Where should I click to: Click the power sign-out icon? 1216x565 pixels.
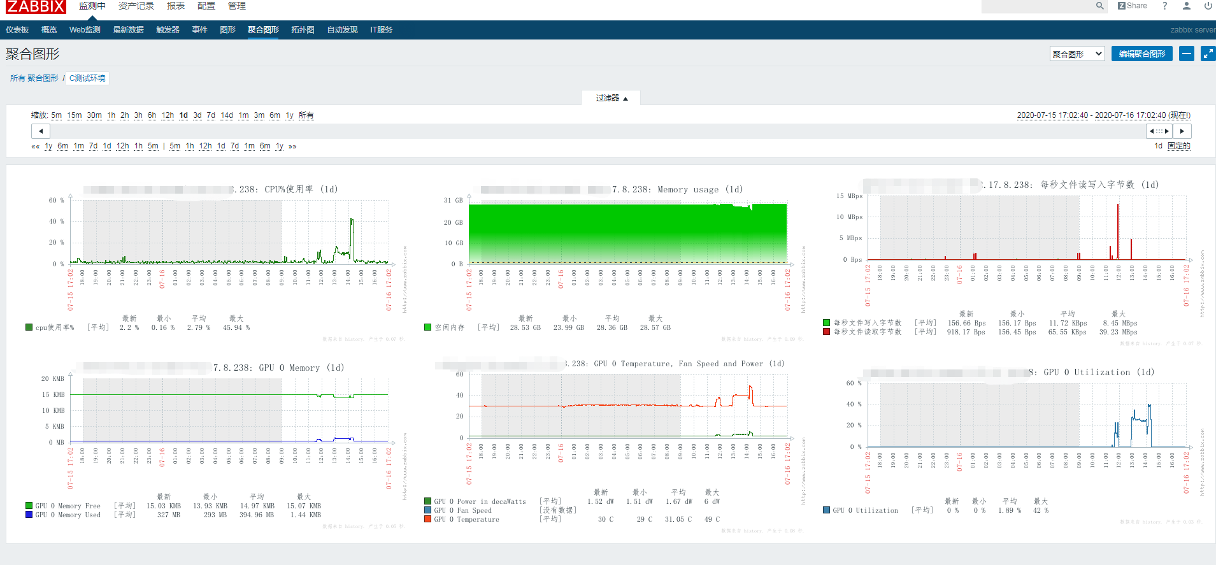(x=1208, y=6)
